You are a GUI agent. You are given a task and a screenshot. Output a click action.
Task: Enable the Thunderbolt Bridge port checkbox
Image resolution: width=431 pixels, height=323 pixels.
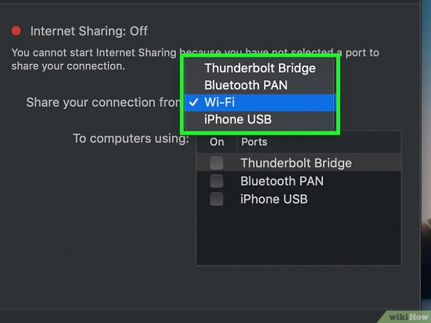pos(217,163)
